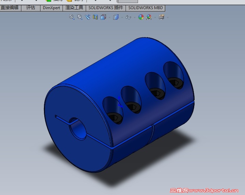The width and height of the screenshot is (245, 195).
Task: Toggle the Section View tool
Action: tap(95, 17)
